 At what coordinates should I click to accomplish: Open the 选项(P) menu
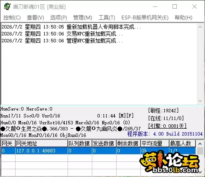coord(59,18)
